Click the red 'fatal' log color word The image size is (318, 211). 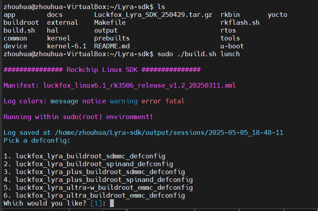coord(175,101)
